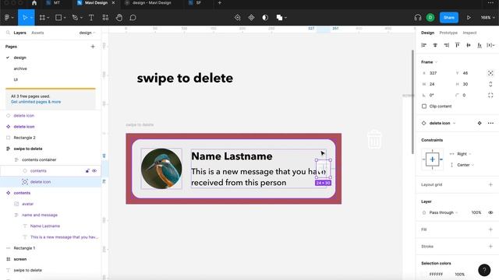Select the Pen tool
This screenshot has width=499, height=280.
pyautogui.click(x=75, y=17)
